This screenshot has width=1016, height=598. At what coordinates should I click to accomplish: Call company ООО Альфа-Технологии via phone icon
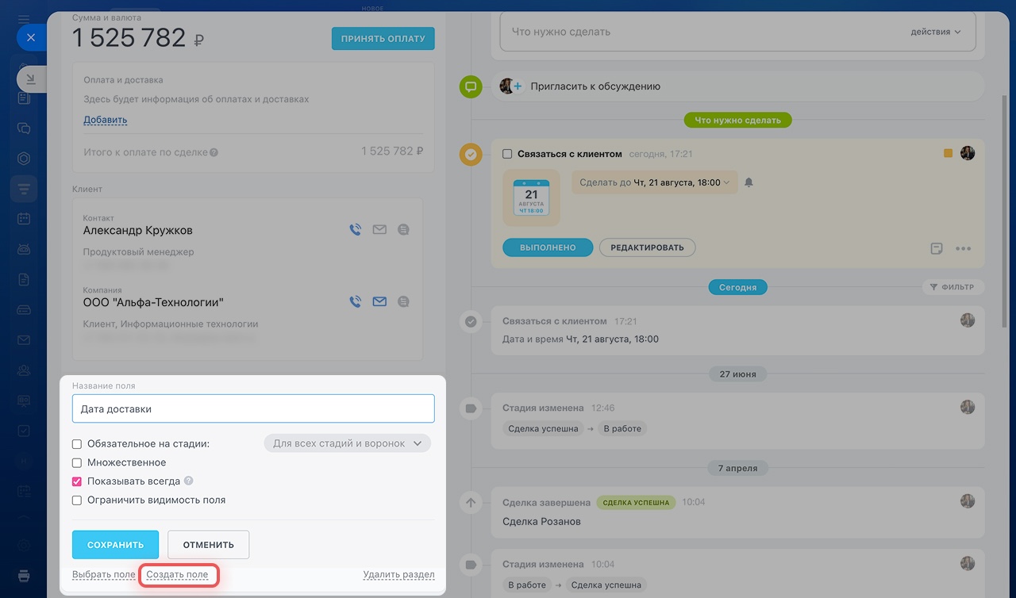pyautogui.click(x=356, y=301)
